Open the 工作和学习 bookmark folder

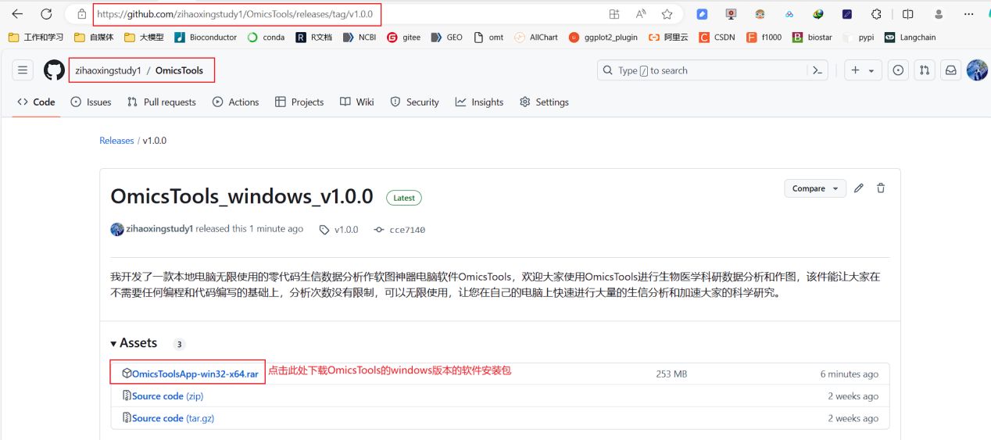point(37,37)
